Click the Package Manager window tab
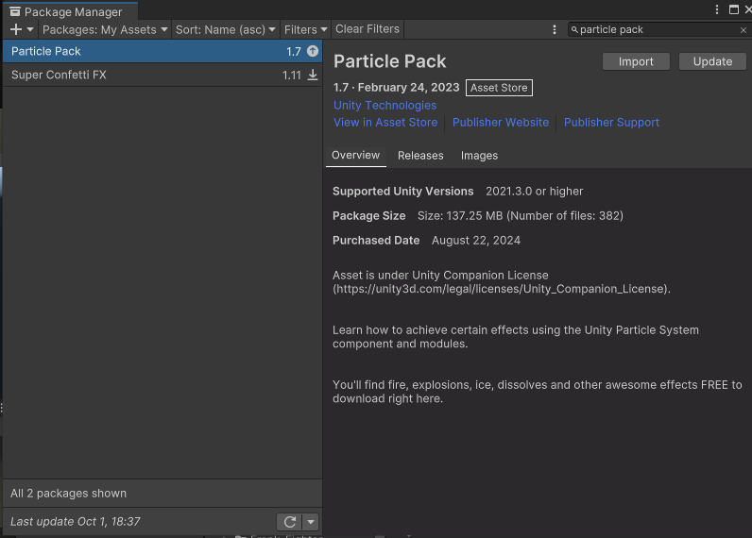Image resolution: width=752 pixels, height=538 pixels. tap(71, 11)
